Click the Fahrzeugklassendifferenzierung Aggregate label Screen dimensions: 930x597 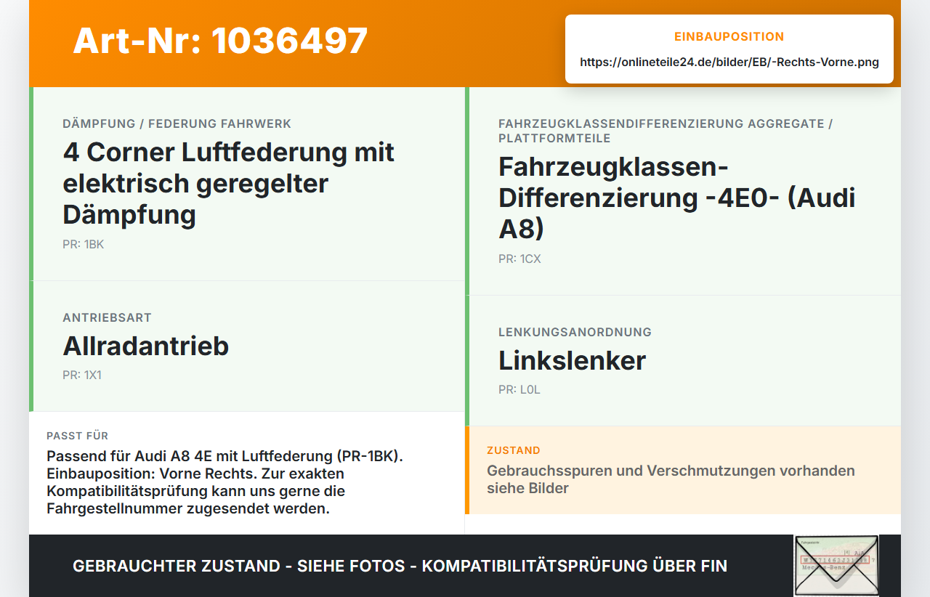point(666,131)
